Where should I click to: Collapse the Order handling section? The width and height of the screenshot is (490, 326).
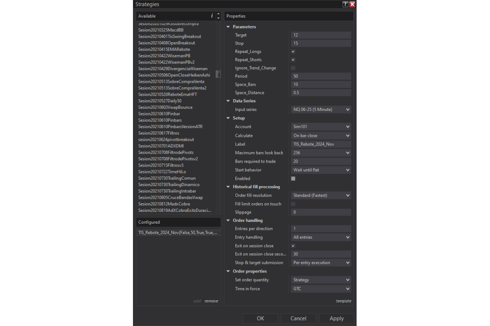click(x=228, y=220)
